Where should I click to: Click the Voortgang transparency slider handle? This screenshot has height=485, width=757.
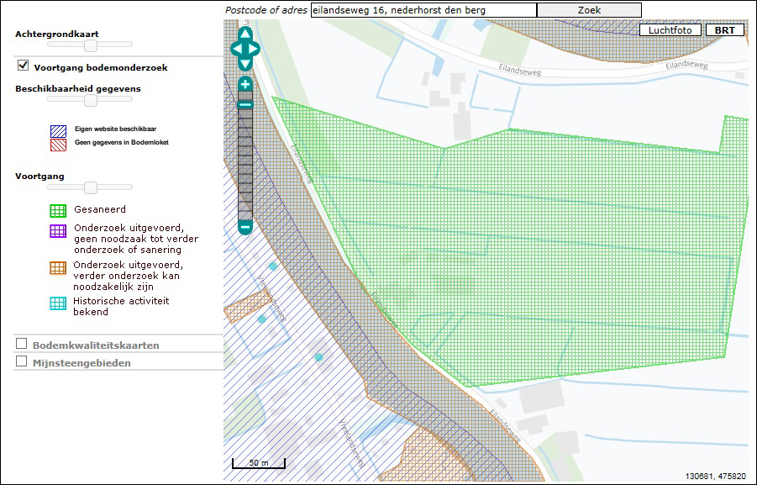[x=90, y=187]
